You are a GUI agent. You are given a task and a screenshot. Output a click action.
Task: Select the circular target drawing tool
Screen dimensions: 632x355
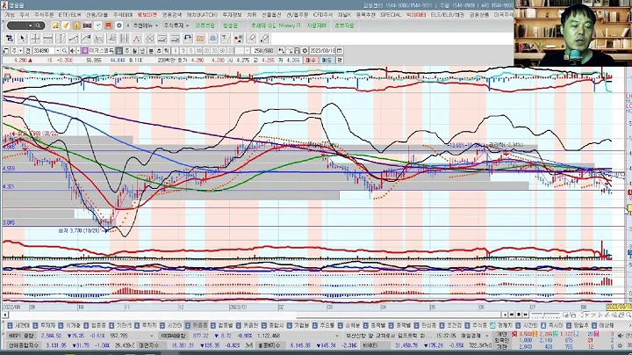212,39
